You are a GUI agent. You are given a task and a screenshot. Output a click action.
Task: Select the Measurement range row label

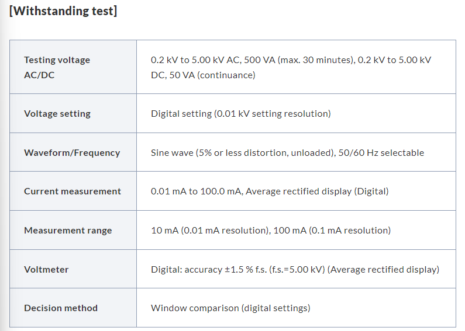tap(68, 231)
